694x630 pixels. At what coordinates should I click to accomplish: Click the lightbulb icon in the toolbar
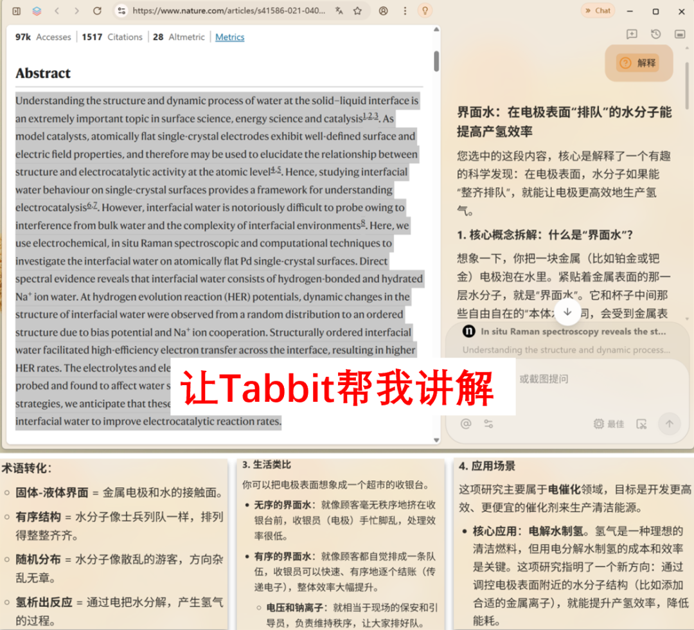425,11
